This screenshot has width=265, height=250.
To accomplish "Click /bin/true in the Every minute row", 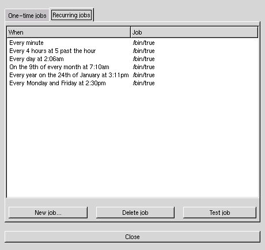I will point(143,43).
